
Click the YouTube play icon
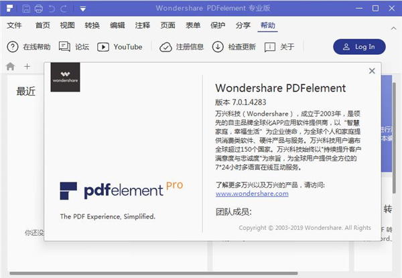[103, 47]
